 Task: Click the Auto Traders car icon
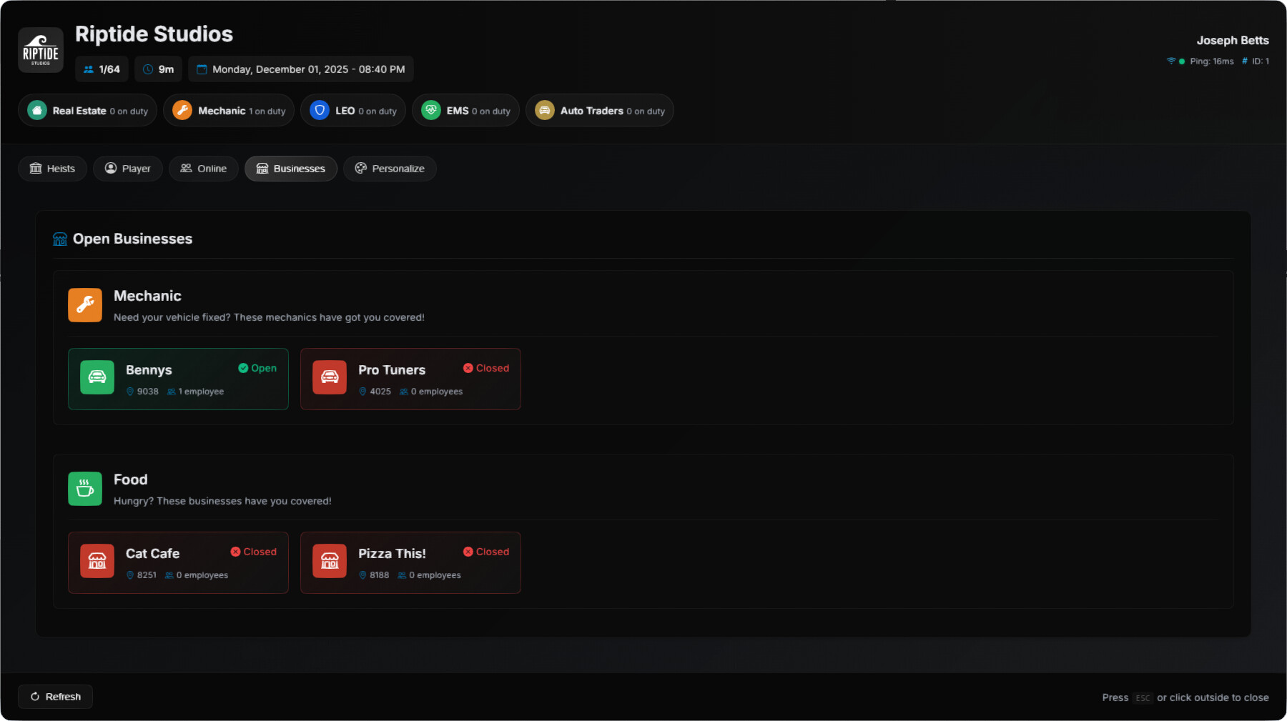pyautogui.click(x=545, y=111)
